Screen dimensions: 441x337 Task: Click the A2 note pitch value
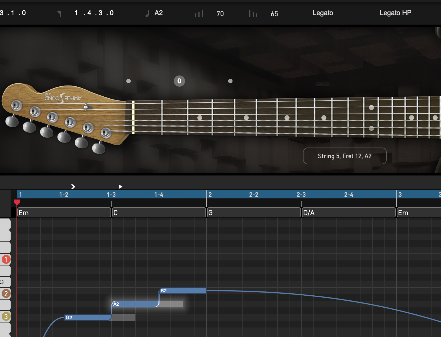pyautogui.click(x=159, y=13)
